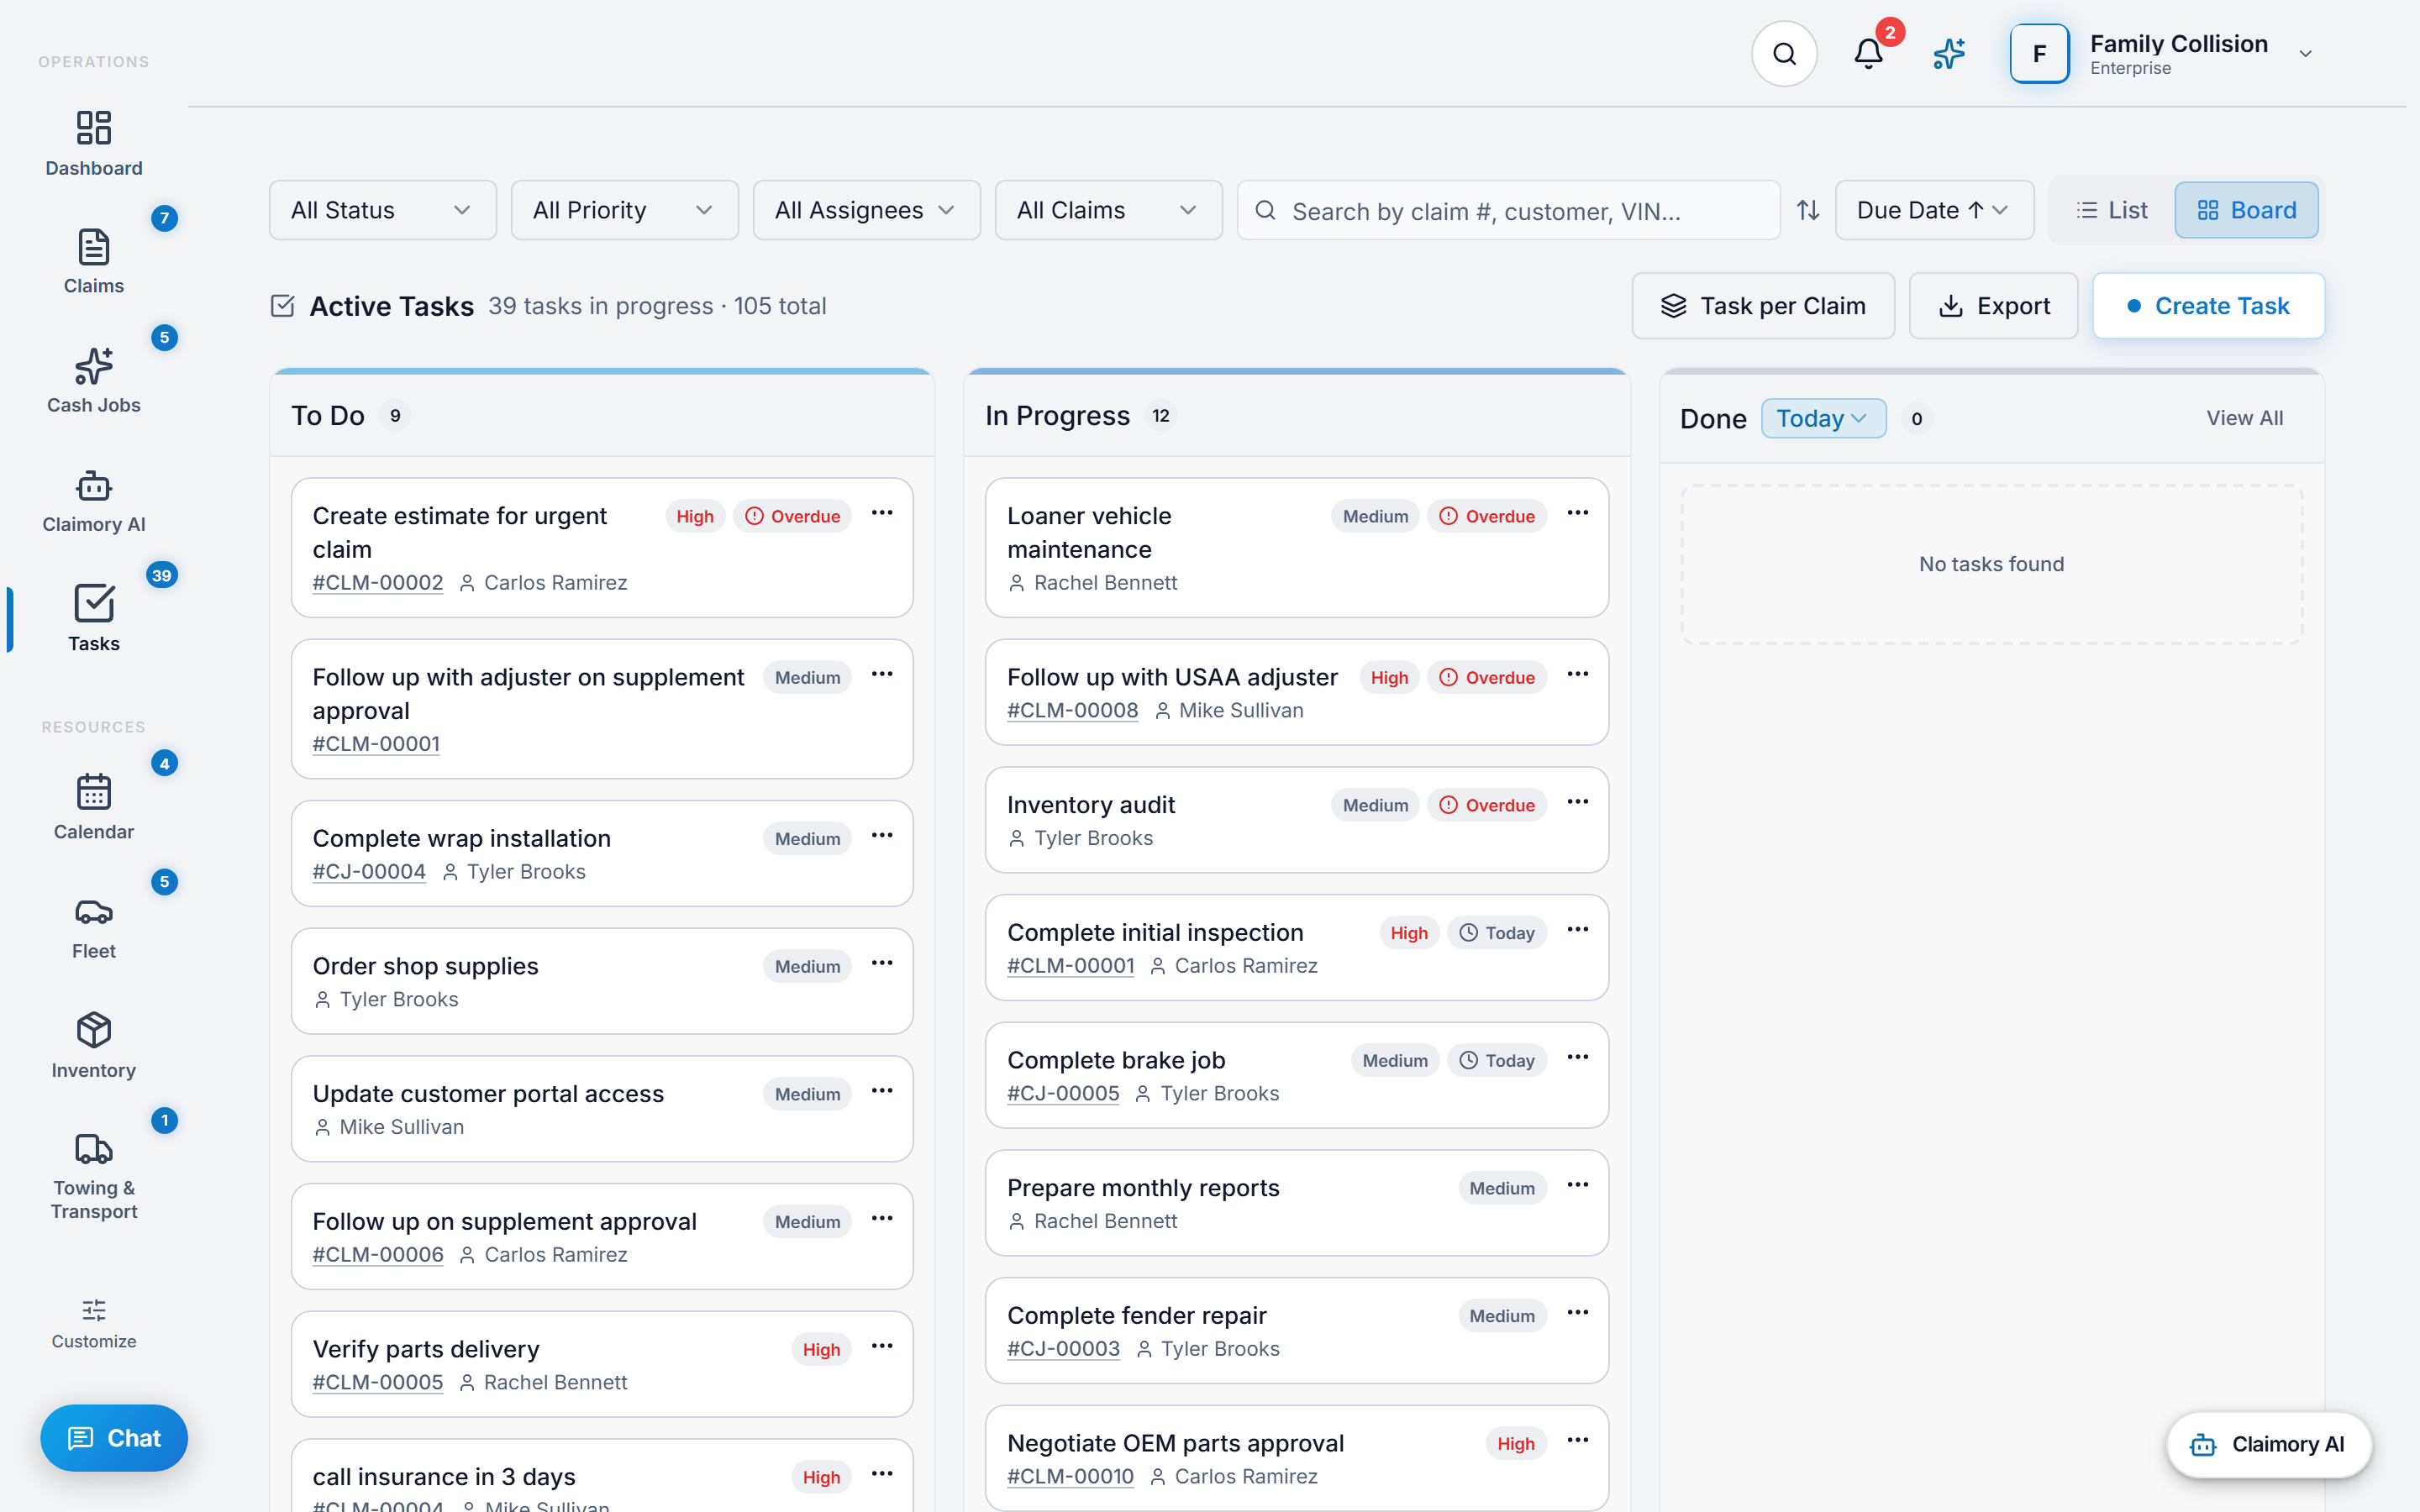Viewport: 2420px width, 1512px height.
Task: Open the notifications bell
Action: point(1868,54)
